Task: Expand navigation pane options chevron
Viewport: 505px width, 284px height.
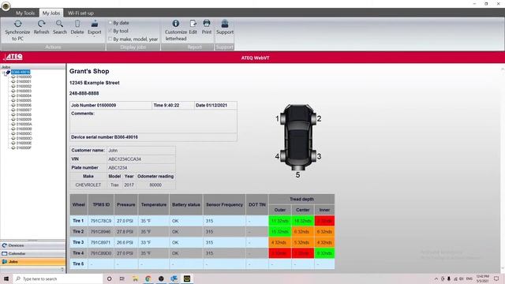Action: click(62, 269)
